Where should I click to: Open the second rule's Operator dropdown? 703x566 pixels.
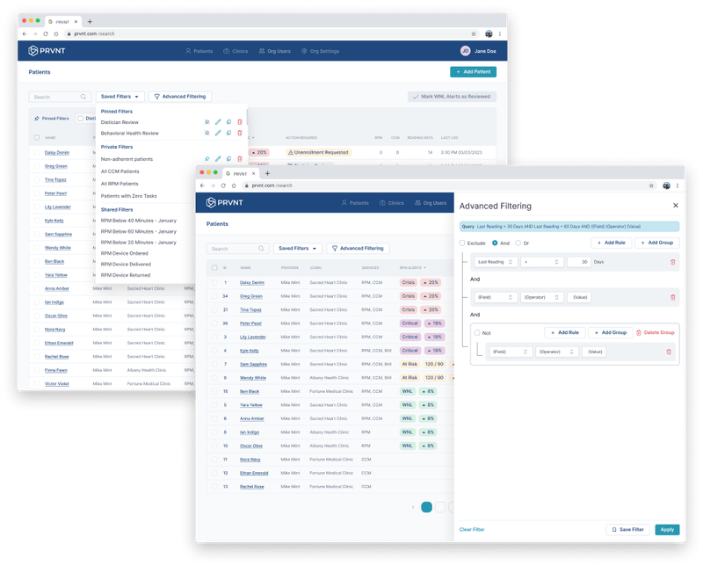pos(541,297)
